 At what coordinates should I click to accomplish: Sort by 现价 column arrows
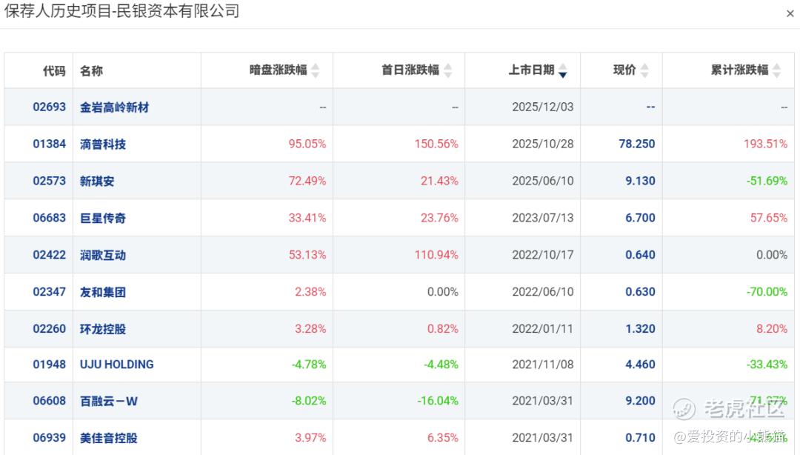[x=644, y=70]
